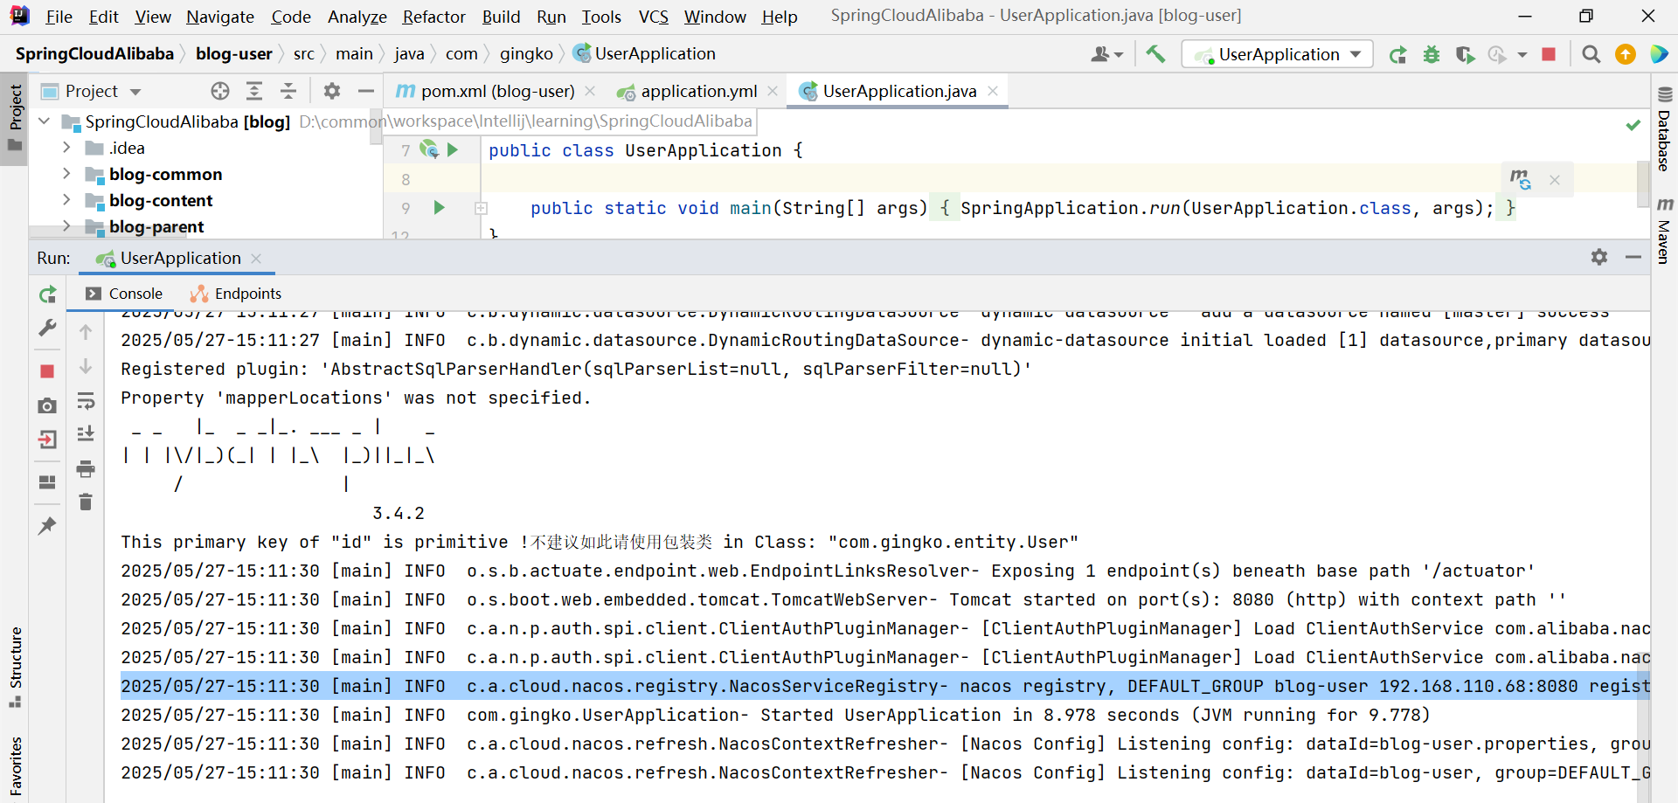The width and height of the screenshot is (1678, 803).
Task: Click the orange update arrow icon
Action: 1626,54
